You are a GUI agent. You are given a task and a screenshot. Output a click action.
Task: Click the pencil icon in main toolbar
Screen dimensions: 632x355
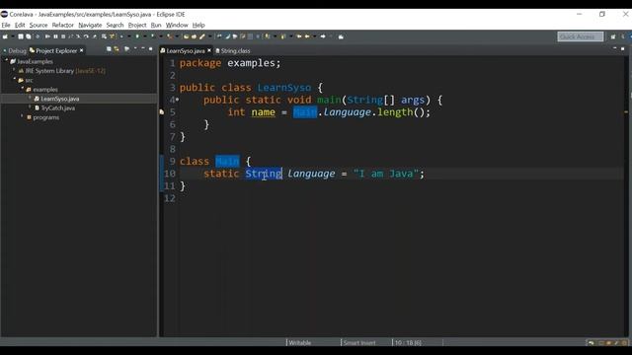click(x=201, y=36)
